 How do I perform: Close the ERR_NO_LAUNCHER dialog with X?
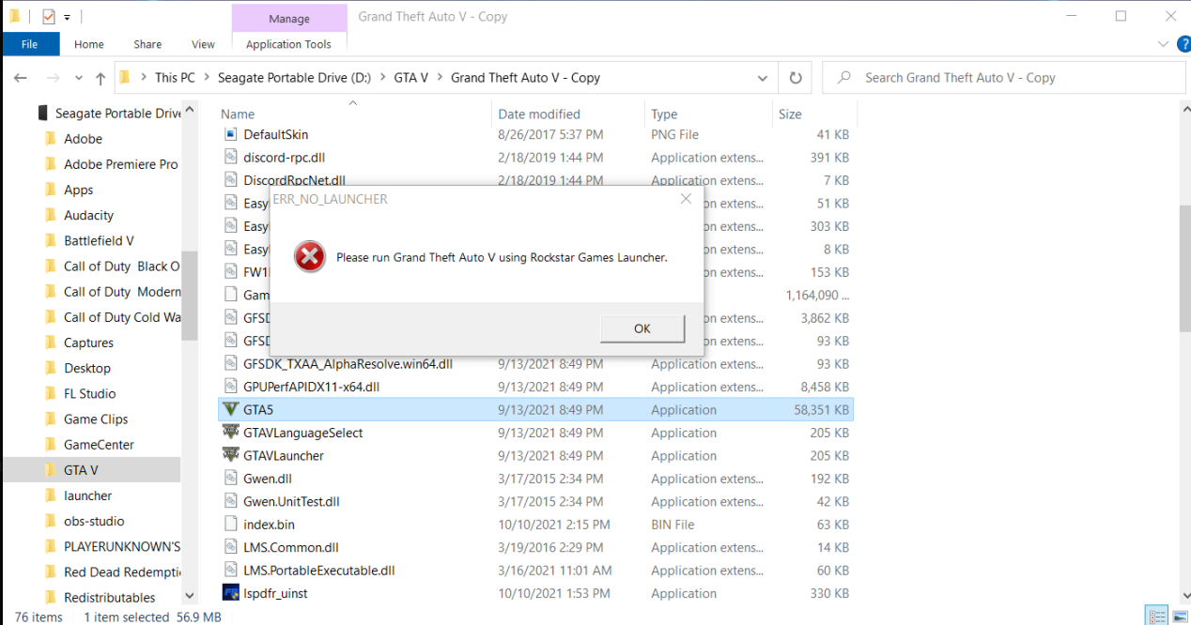pyautogui.click(x=686, y=199)
